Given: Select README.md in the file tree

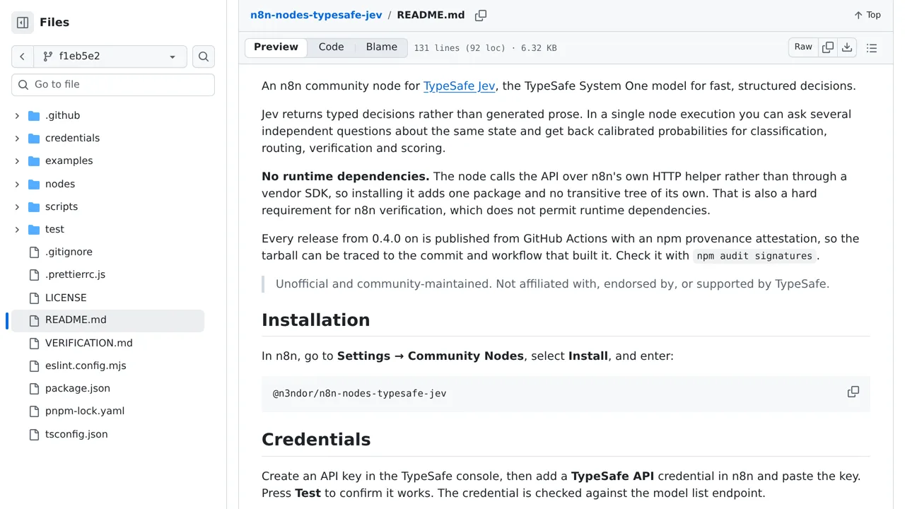Looking at the screenshot, I should pos(107,320).
